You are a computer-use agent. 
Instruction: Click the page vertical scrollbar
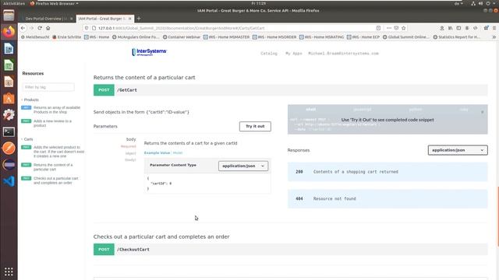click(497, 216)
